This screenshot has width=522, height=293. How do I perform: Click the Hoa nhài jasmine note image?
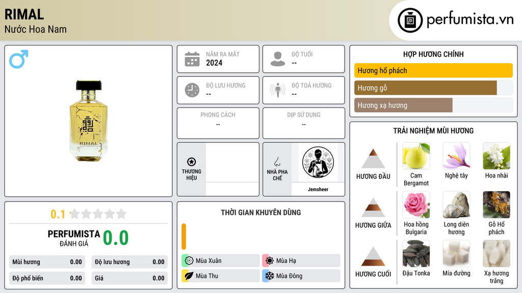[x=497, y=156]
